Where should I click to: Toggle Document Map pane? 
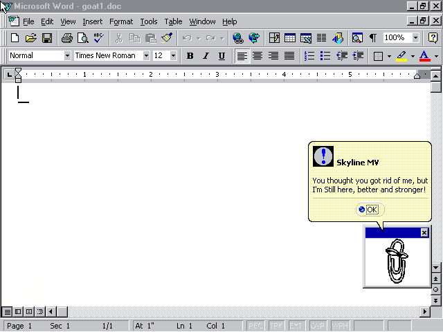pos(357,38)
